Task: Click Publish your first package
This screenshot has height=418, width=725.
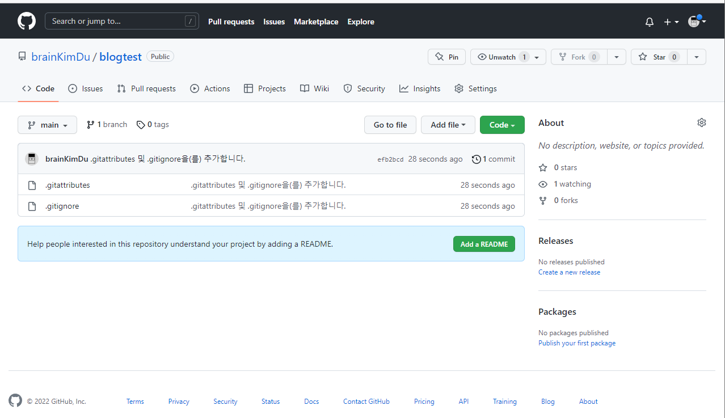Action: click(x=577, y=343)
